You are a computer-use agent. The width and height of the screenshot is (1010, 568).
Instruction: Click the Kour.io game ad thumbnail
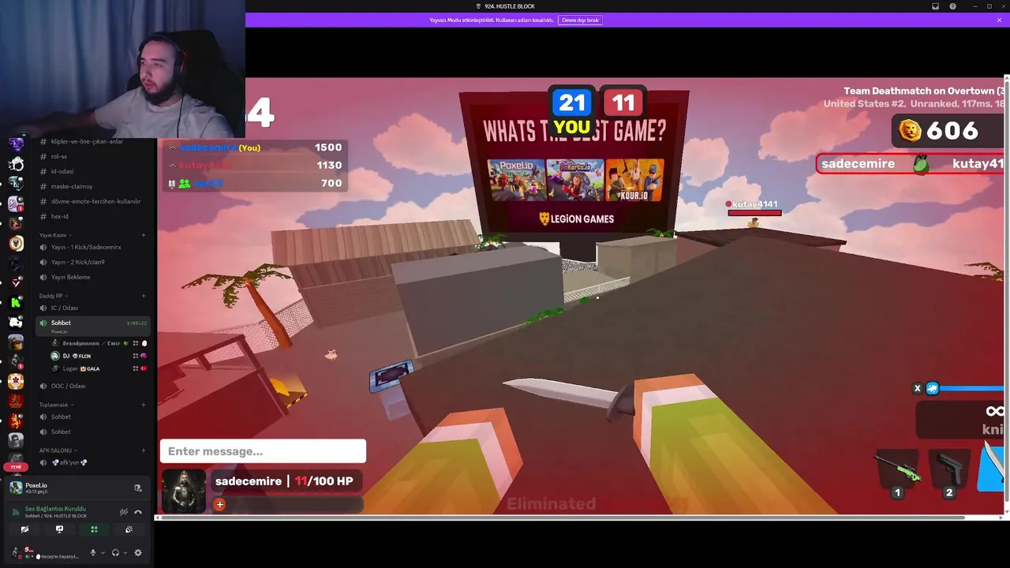[x=634, y=181]
